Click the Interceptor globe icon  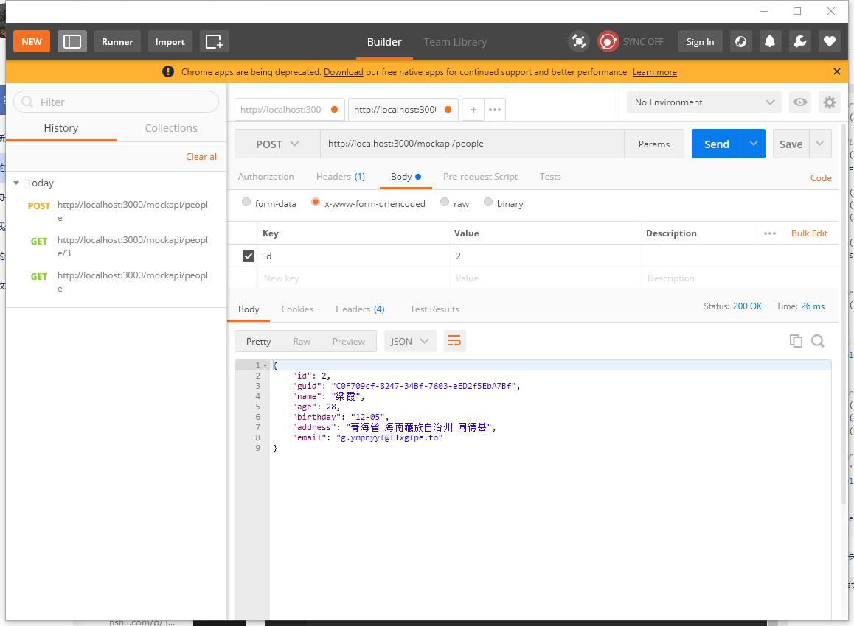(740, 41)
